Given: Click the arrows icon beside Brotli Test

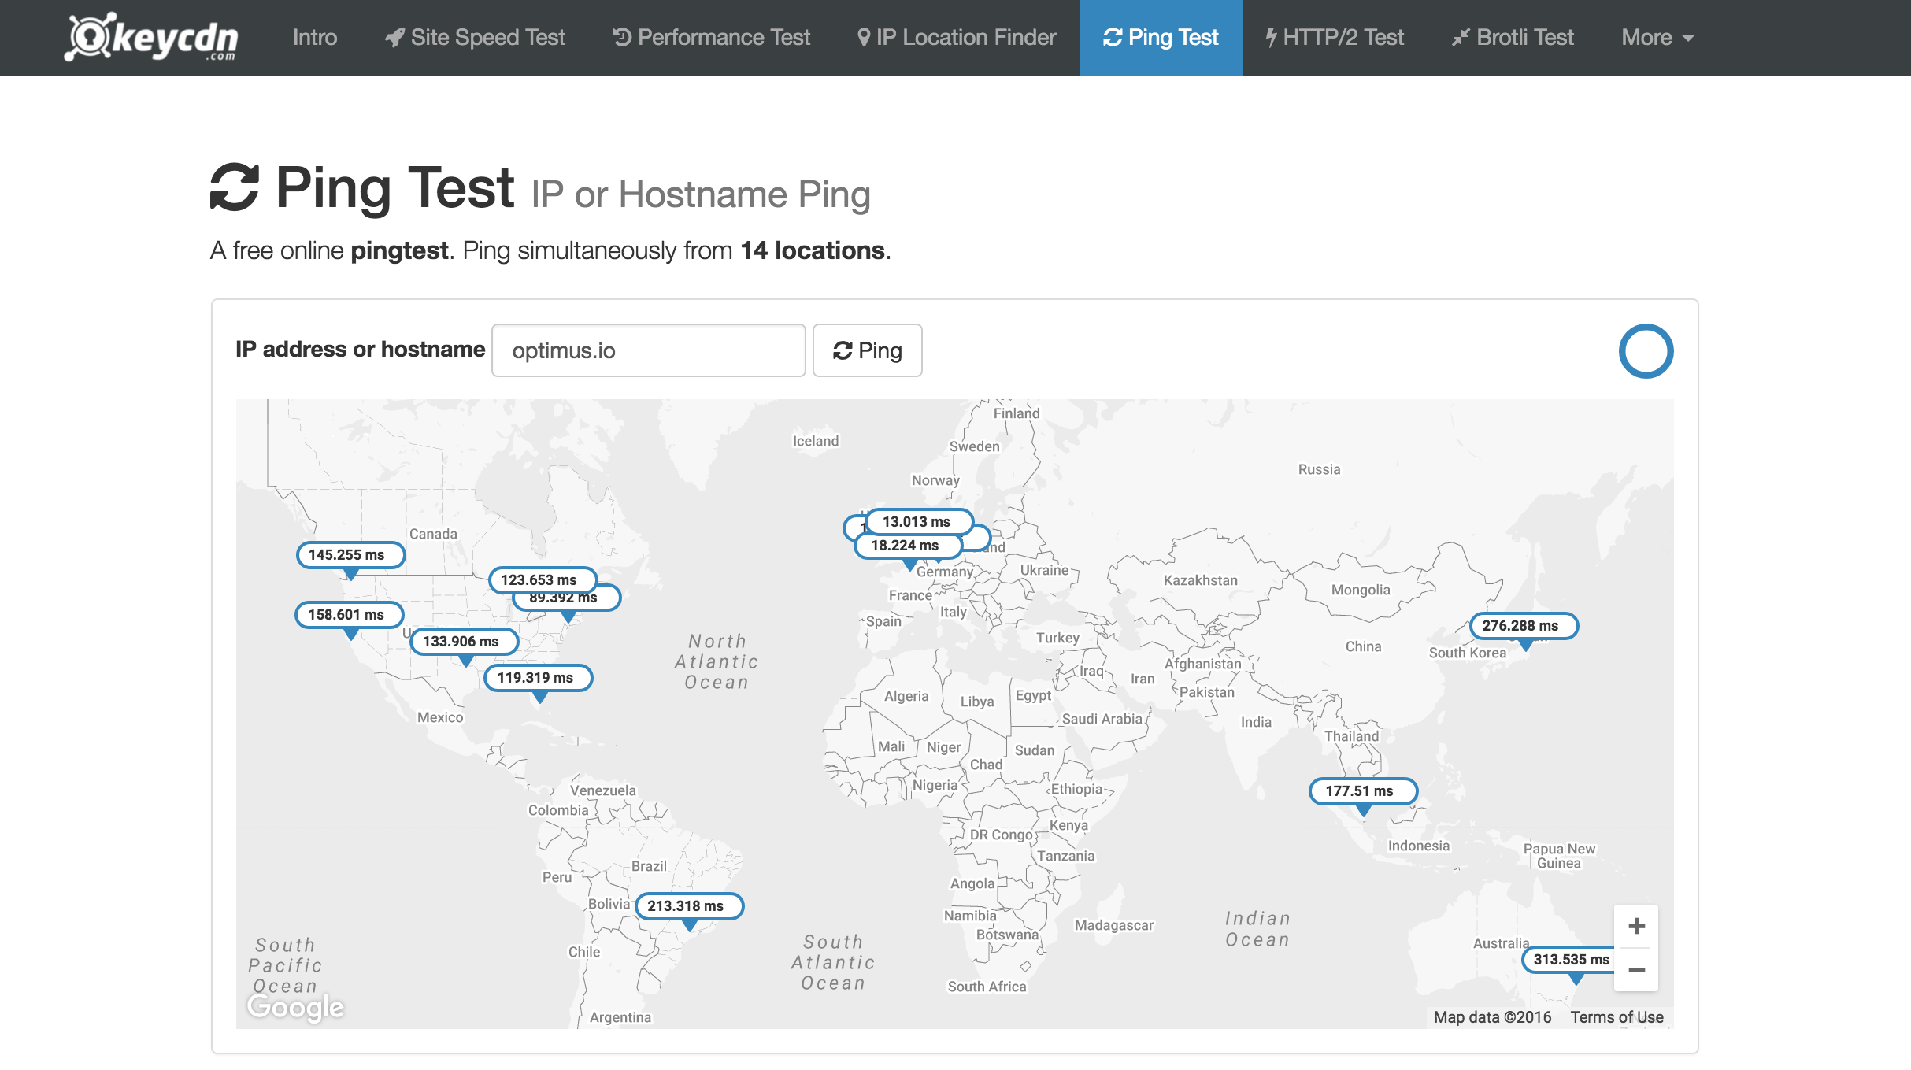Looking at the screenshot, I should click(1461, 36).
